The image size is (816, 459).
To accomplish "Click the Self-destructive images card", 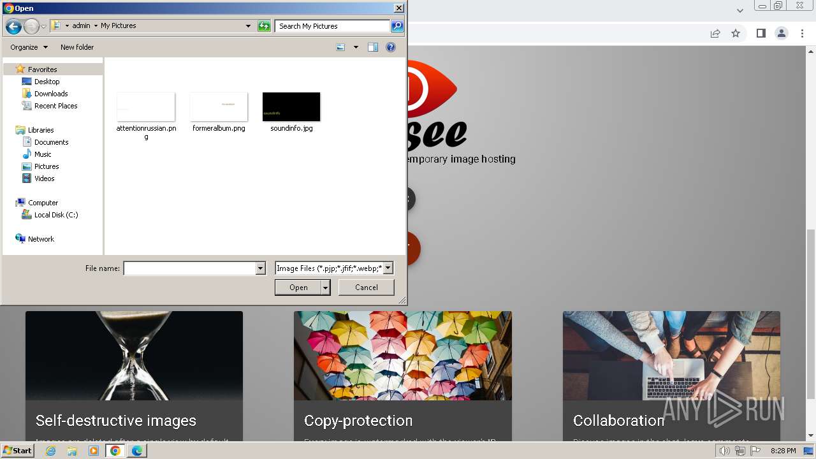I will 134,376.
